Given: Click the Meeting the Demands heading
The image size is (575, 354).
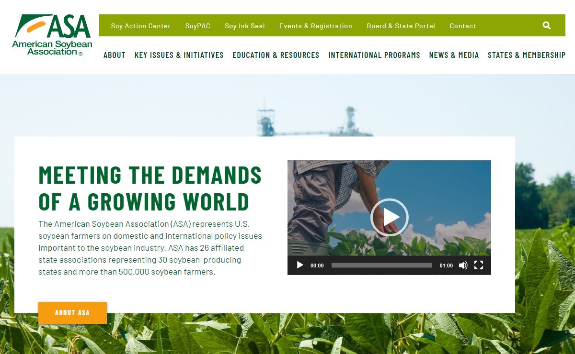Looking at the screenshot, I should coord(150,188).
